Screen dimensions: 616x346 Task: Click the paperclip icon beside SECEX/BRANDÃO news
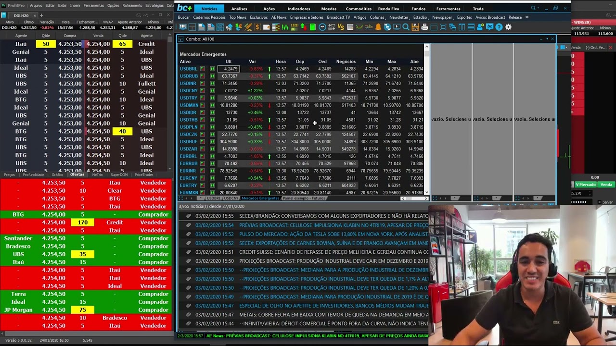click(188, 216)
